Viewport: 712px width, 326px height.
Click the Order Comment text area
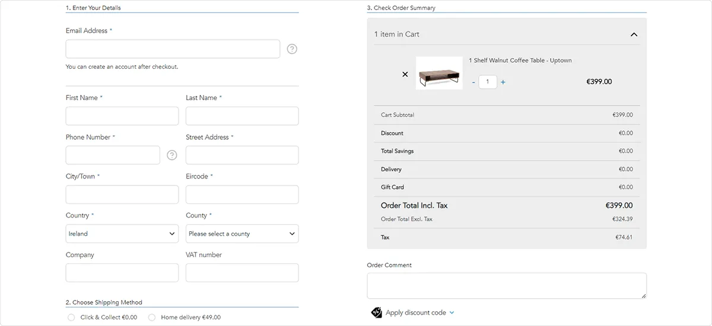(x=506, y=286)
